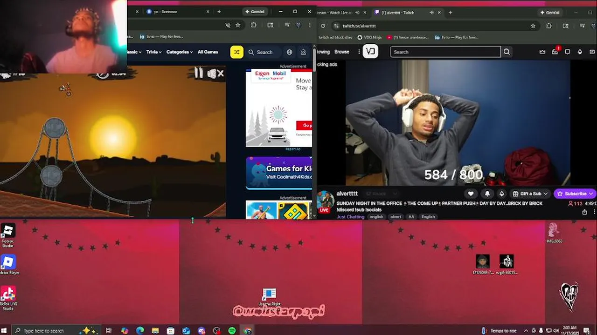Open VDO.Ninja bookmark
The image size is (597, 335).
tap(369, 37)
